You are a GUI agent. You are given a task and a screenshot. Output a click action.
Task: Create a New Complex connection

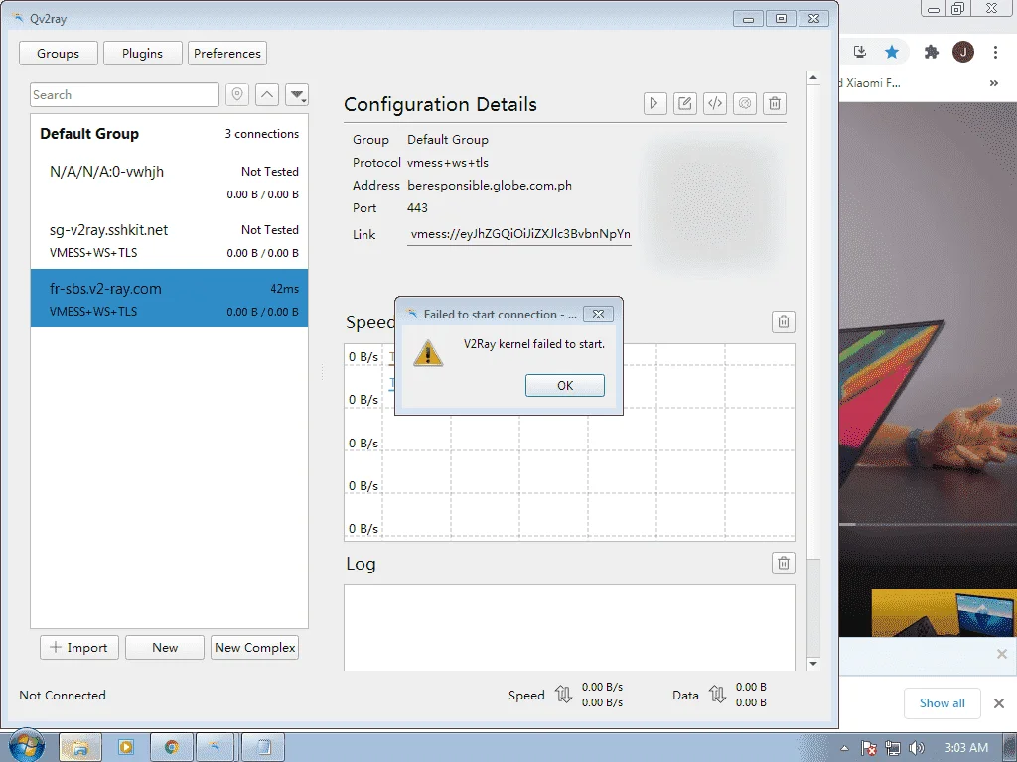point(255,647)
